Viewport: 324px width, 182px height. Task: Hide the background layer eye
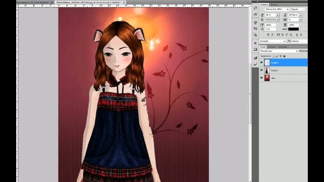click(x=261, y=77)
